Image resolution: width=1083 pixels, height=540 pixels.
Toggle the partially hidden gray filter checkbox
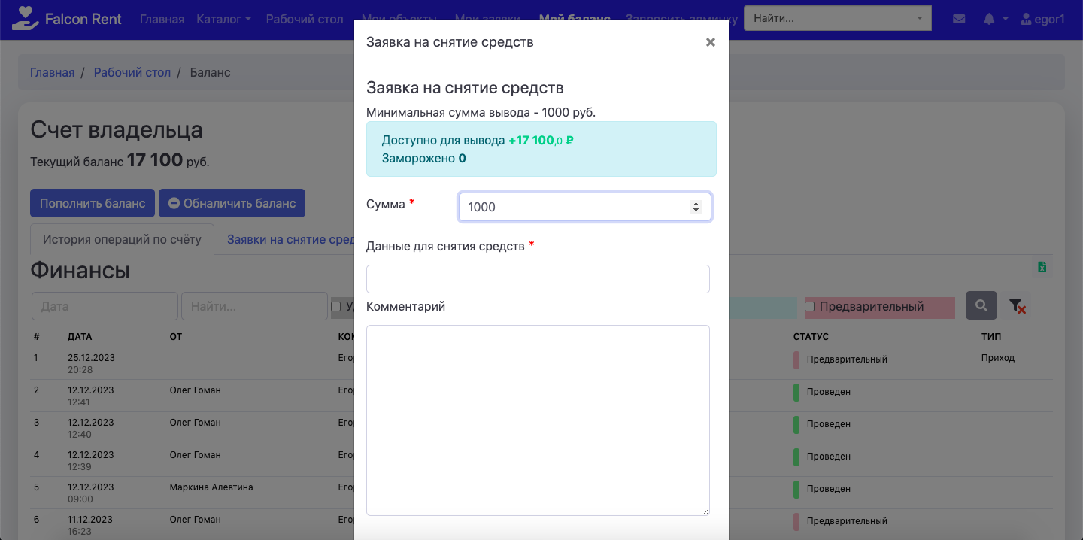[x=336, y=307]
